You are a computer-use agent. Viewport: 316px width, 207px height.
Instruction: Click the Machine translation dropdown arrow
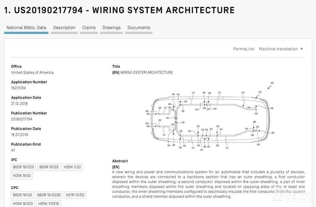pyautogui.click(x=302, y=49)
